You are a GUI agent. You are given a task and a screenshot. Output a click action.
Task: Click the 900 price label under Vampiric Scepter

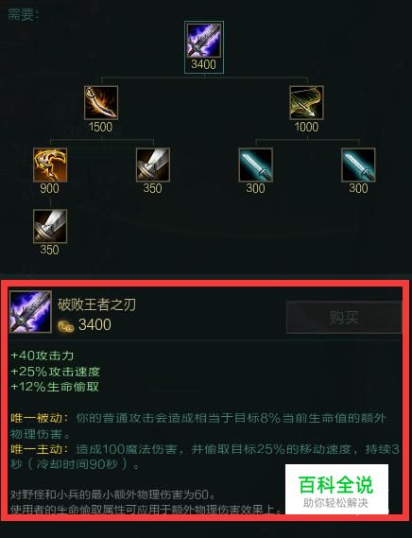pos(49,188)
